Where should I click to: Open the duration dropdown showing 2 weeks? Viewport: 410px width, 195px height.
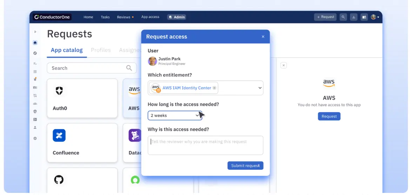coord(175,115)
